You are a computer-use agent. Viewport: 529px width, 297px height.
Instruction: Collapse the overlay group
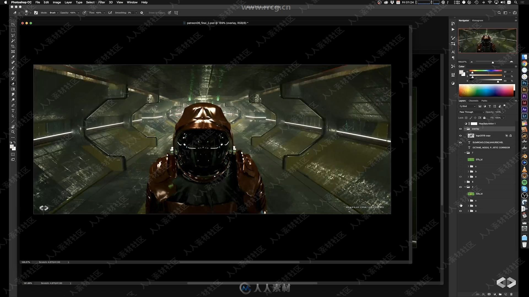(x=465, y=129)
